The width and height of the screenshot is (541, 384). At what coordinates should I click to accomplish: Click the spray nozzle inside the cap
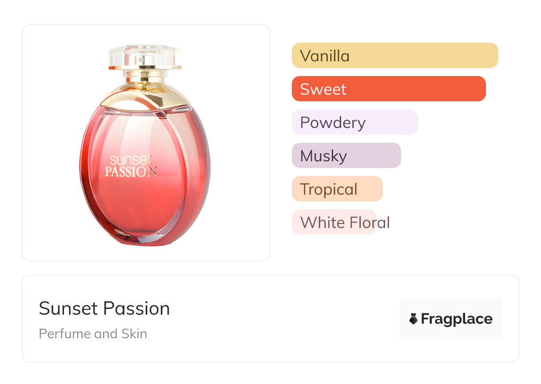pos(141,60)
